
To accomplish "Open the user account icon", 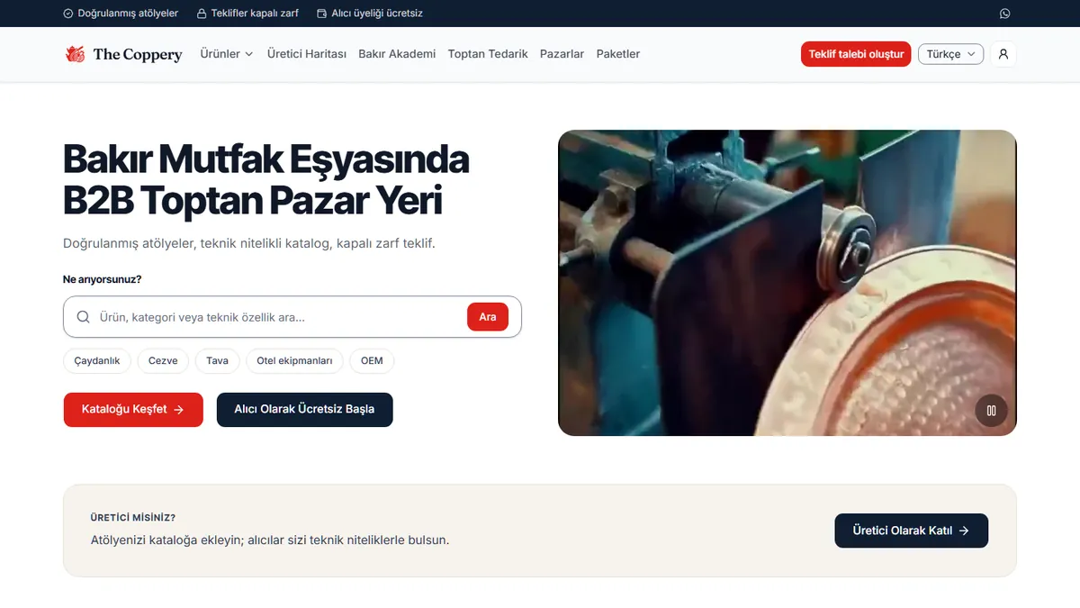I will (1003, 54).
